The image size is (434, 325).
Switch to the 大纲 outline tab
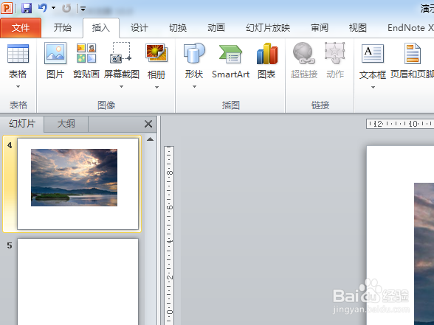point(66,124)
